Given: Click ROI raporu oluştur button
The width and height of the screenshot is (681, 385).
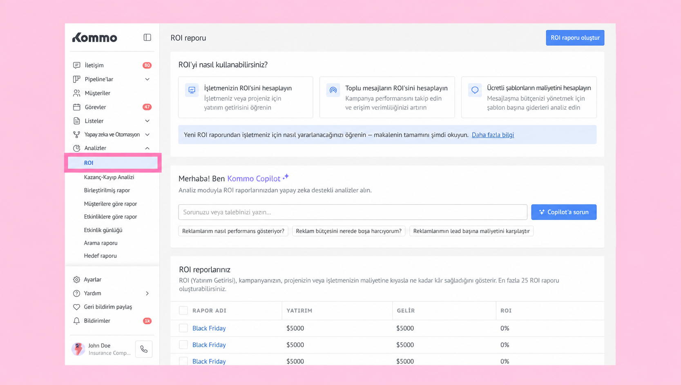Looking at the screenshot, I should pos(575,38).
